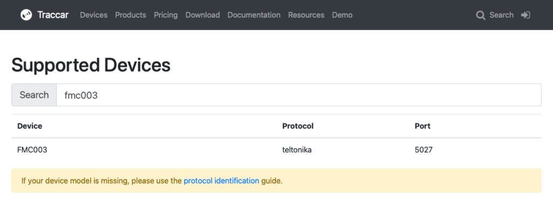This screenshot has height=223, width=553.
Task: Click the Device column header
Action: pyautogui.click(x=30, y=126)
